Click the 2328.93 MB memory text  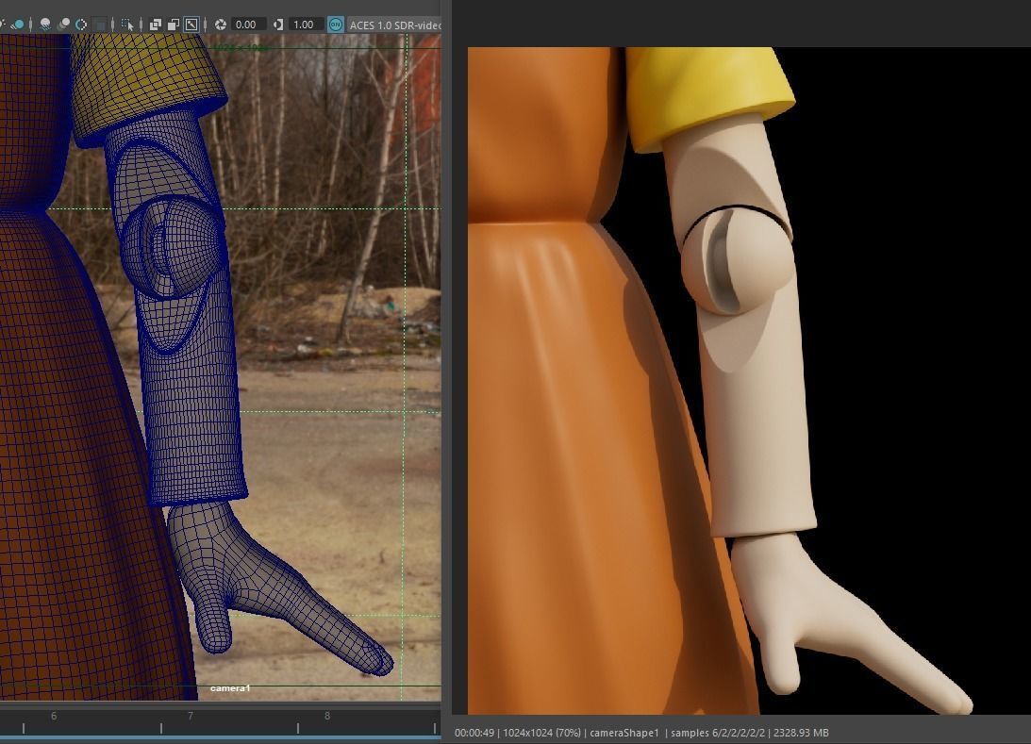(x=801, y=732)
